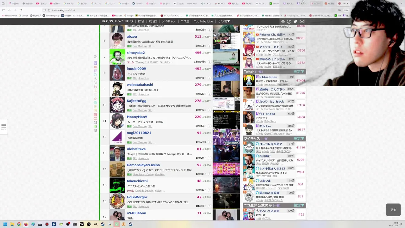Click the Slots & Casino tag
405x228 pixels.
coord(143,174)
